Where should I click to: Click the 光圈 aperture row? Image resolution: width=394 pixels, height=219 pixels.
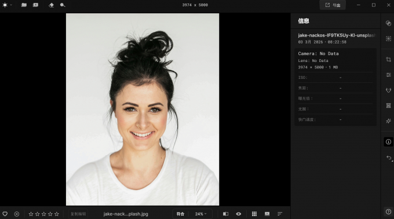335,109
